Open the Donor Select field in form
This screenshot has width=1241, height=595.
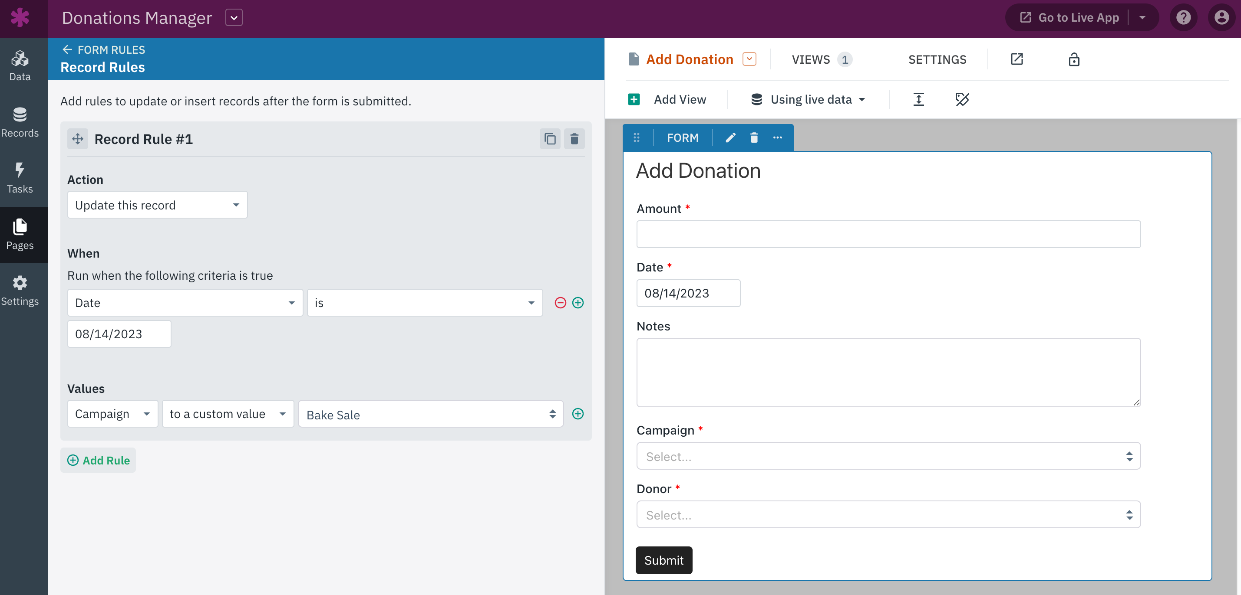(888, 515)
